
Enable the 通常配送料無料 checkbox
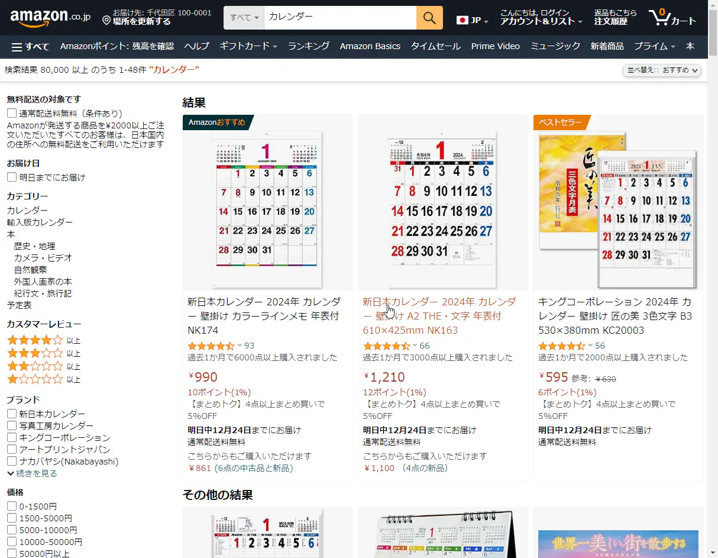[x=12, y=113]
